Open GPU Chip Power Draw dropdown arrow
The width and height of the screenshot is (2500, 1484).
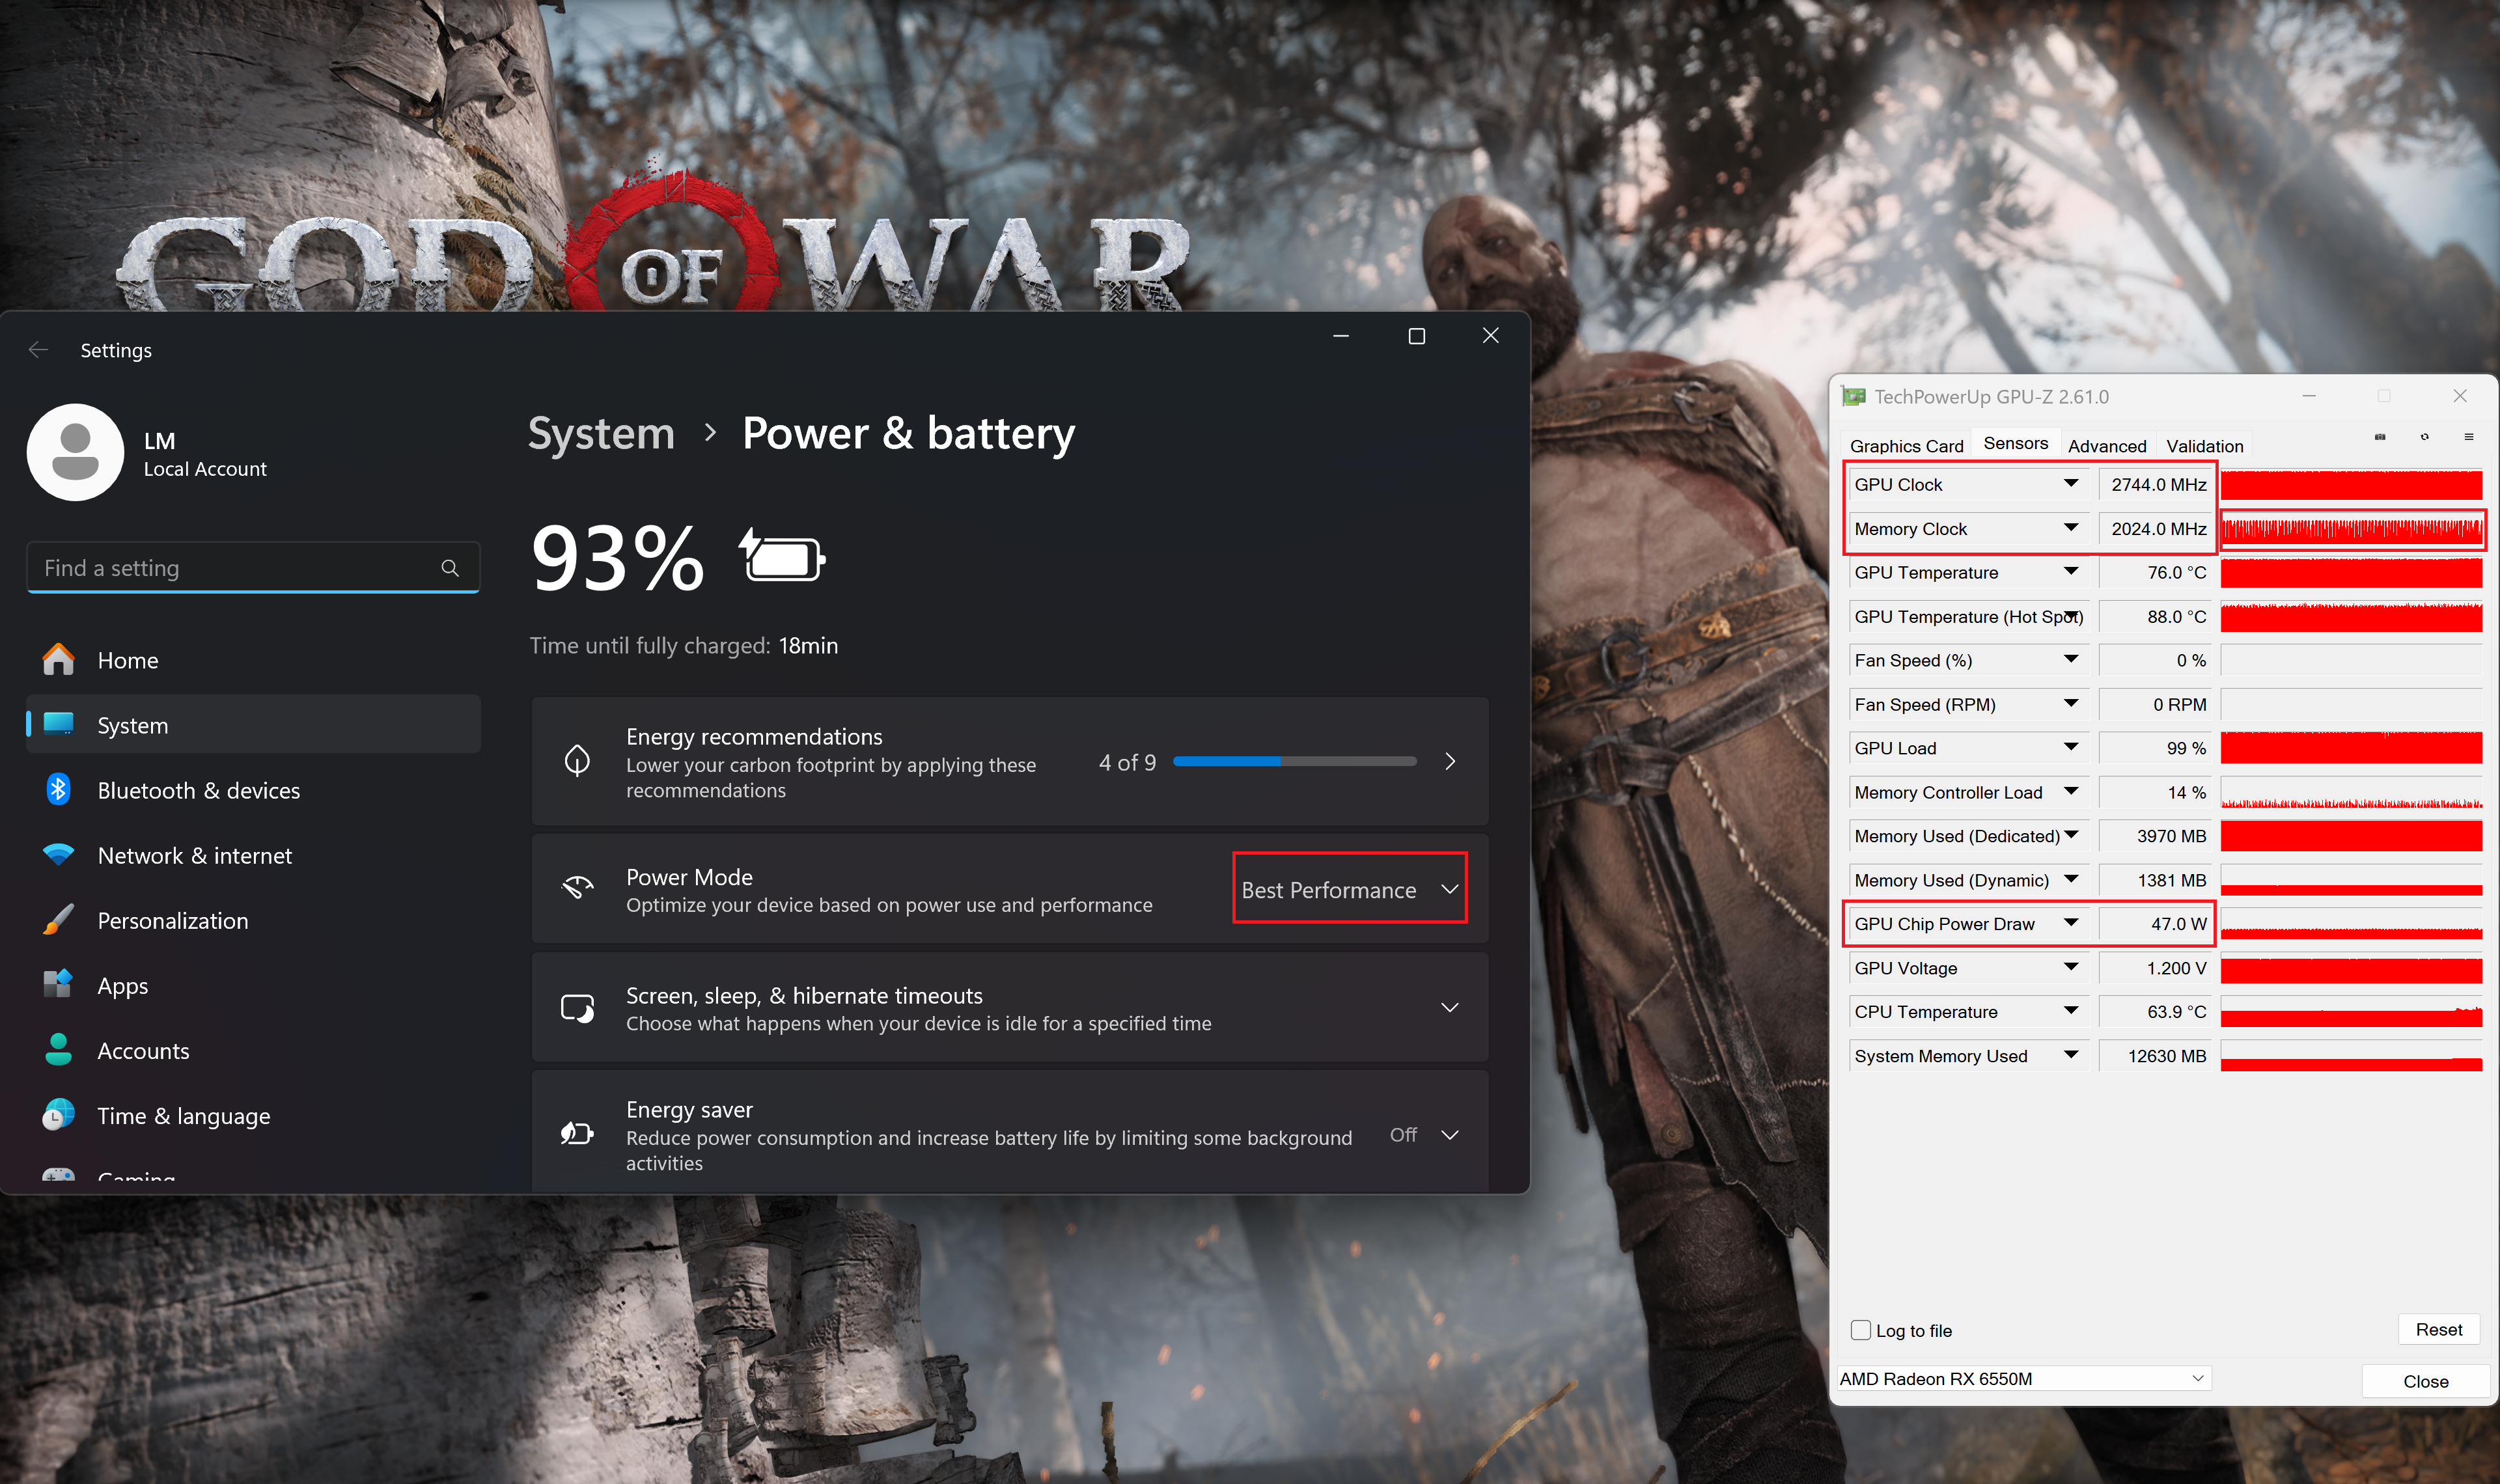2071,923
